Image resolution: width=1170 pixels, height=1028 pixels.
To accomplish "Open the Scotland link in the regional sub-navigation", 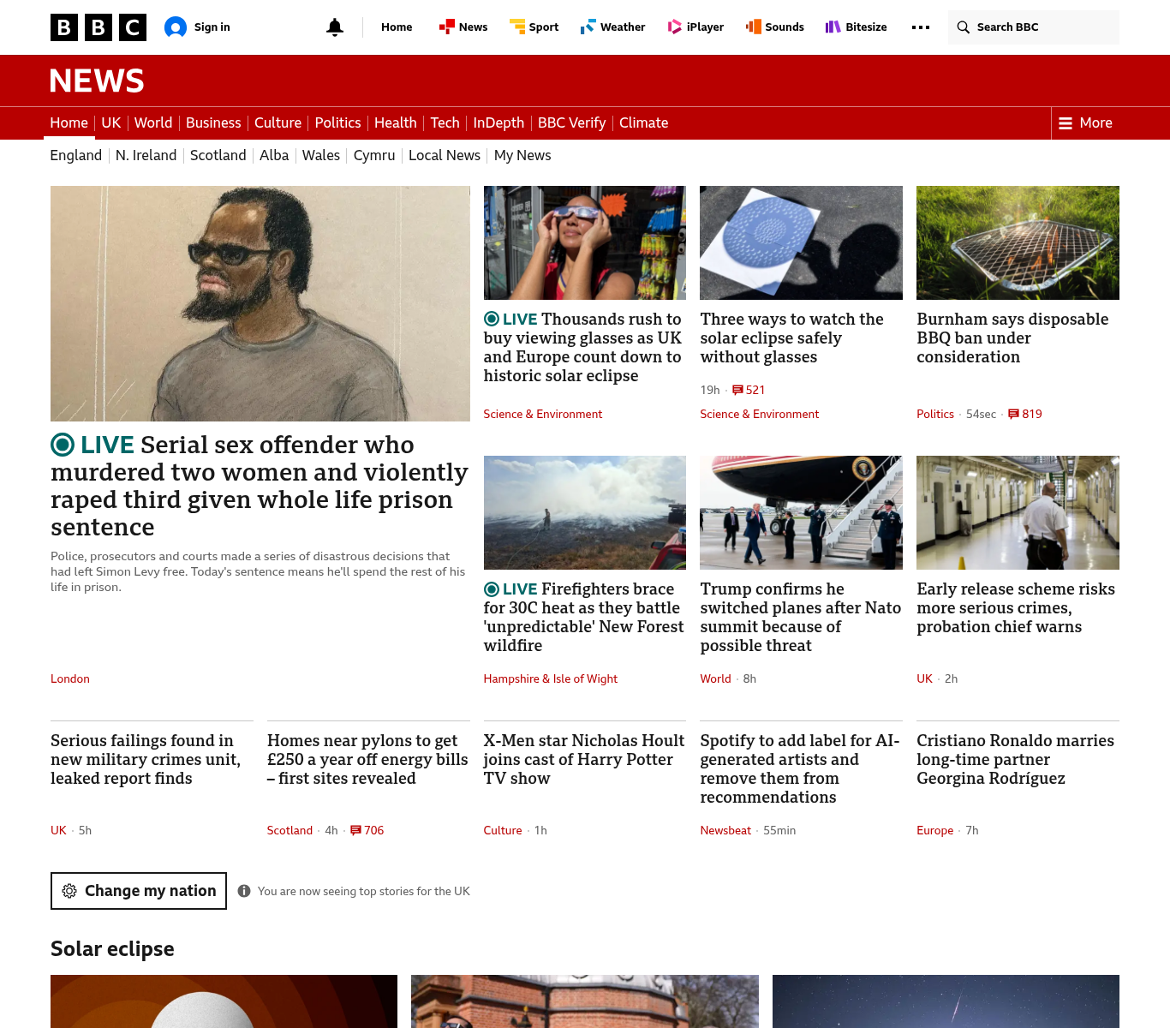I will [x=218, y=156].
